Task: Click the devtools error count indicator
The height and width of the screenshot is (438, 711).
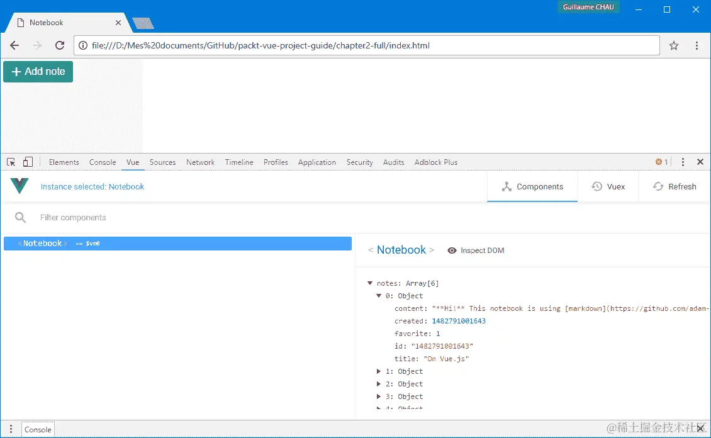Action: tap(661, 162)
